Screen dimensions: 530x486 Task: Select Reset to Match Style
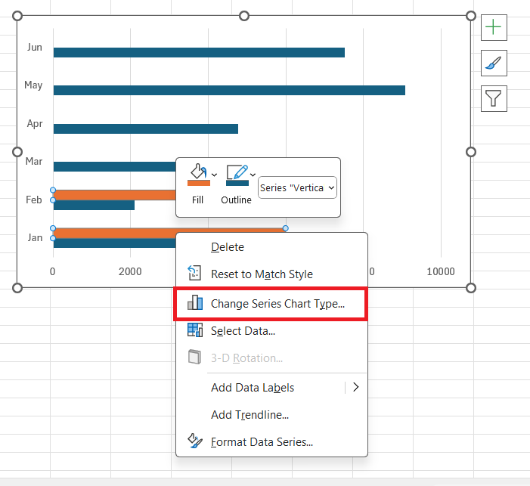pos(271,274)
